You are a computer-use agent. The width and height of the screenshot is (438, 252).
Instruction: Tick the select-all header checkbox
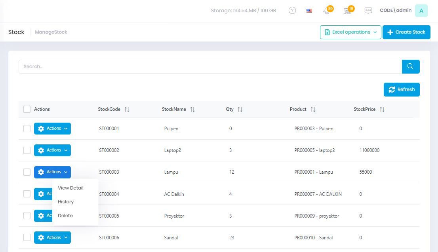(x=27, y=109)
